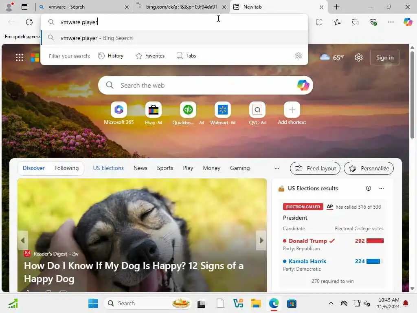Click the taskbar Search box
Viewport: 417px width, 313px height.
148,303
